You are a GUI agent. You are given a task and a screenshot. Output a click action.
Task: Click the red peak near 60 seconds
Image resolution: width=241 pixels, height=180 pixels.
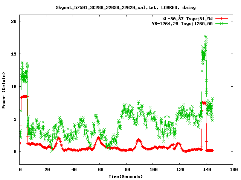point(98,138)
